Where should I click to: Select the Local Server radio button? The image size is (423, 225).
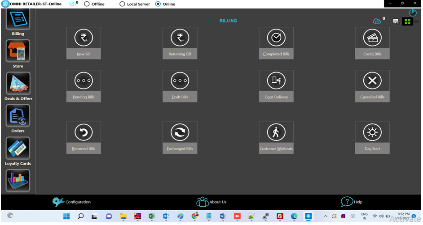(x=122, y=4)
